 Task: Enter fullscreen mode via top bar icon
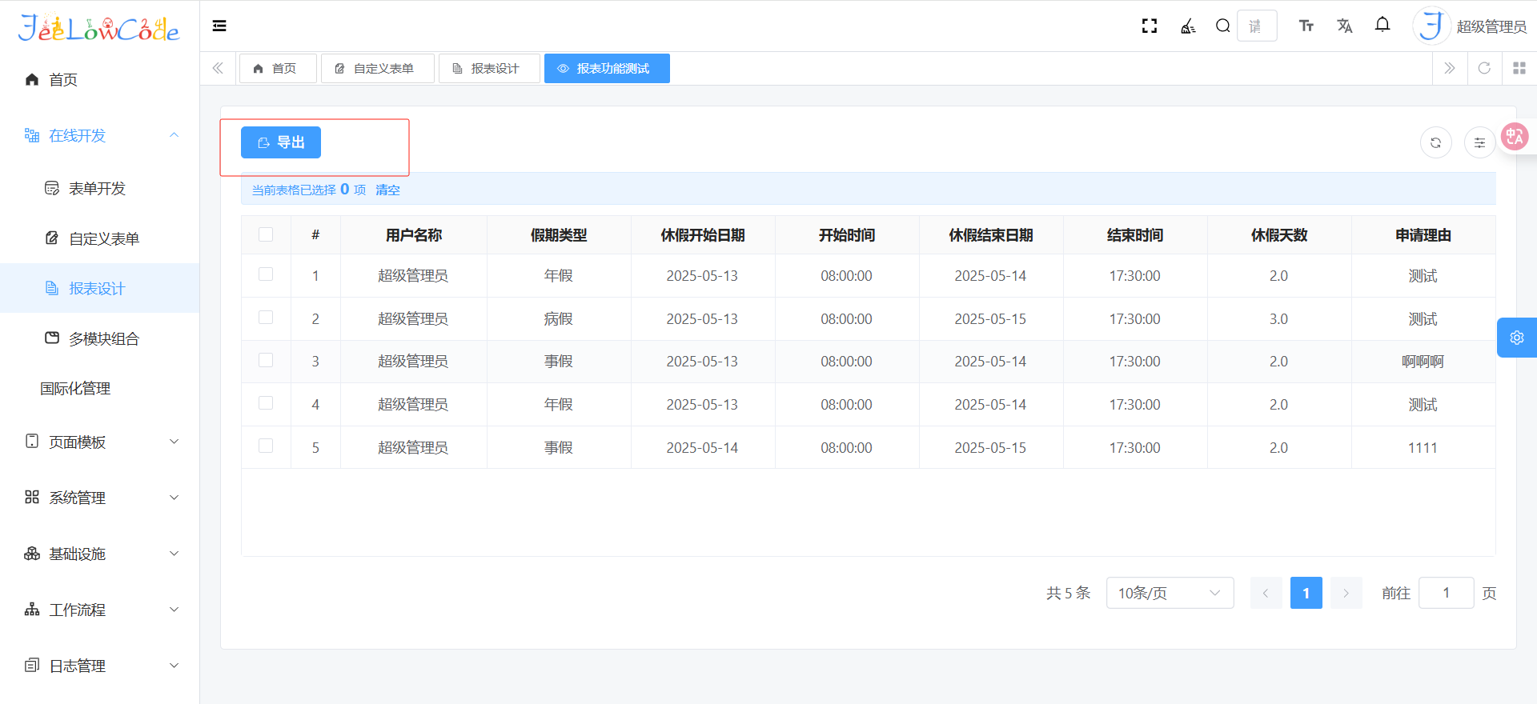[1150, 26]
